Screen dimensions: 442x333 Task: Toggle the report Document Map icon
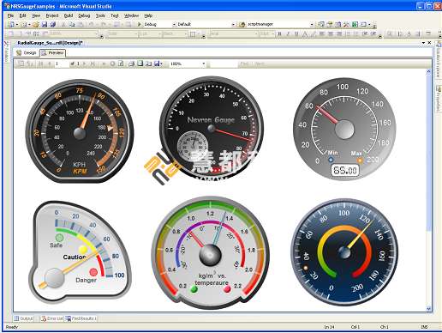point(21,64)
